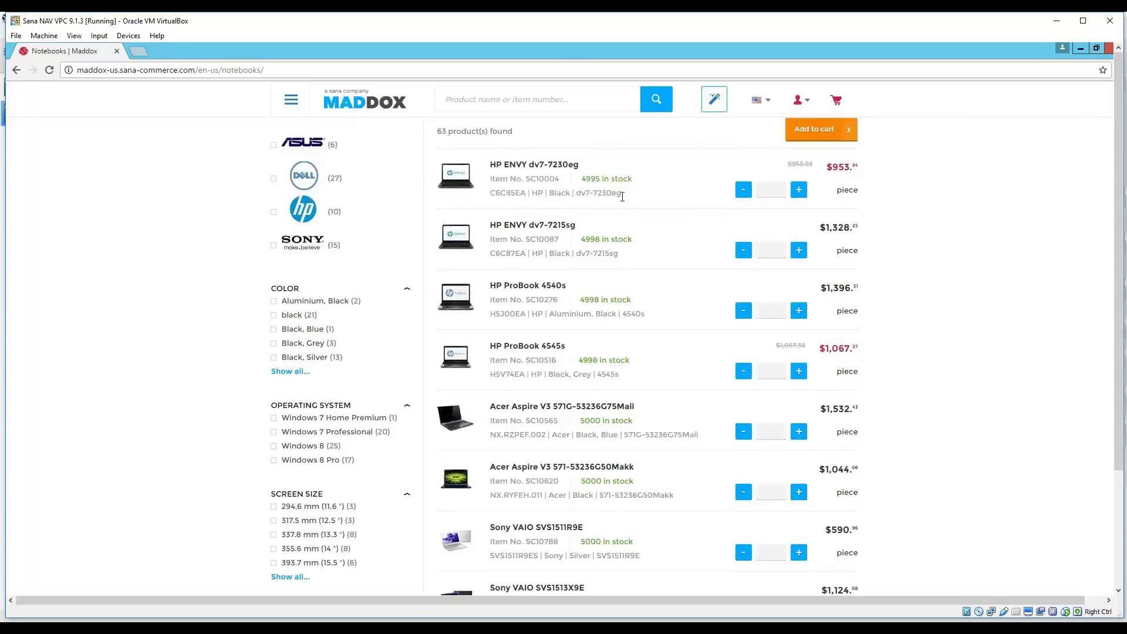Image resolution: width=1127 pixels, height=634 pixels.
Task: Open the US flag language dropdown
Action: pos(761,100)
